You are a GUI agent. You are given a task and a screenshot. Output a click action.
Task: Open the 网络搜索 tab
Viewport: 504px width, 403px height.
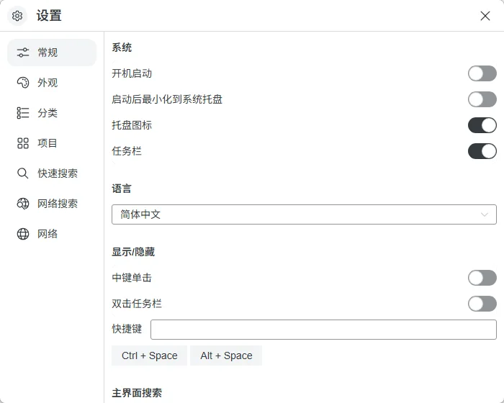tap(52, 204)
